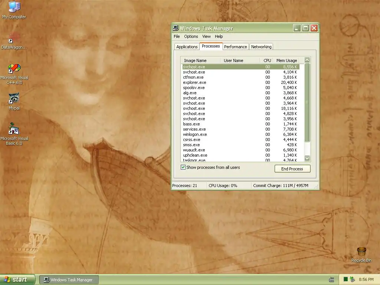Select the wuauclt.exe process
380x285 pixels.
point(241,150)
